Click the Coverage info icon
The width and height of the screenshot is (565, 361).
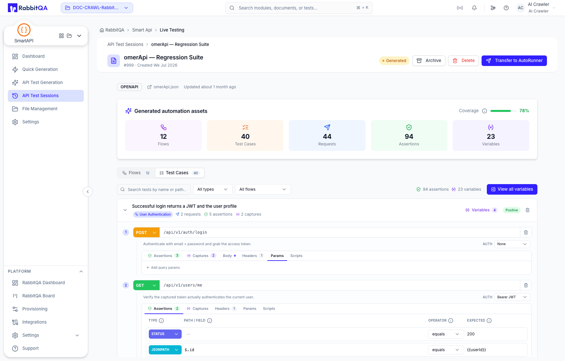(x=485, y=111)
